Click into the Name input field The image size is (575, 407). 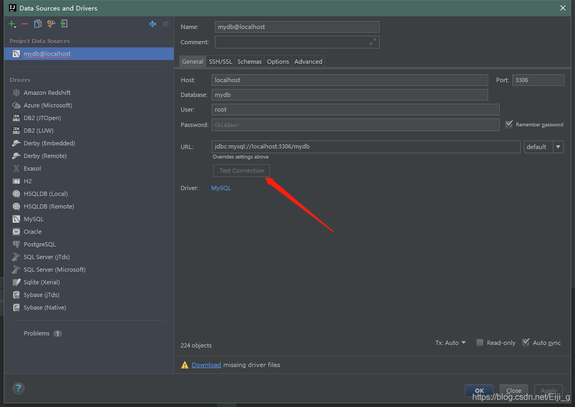click(297, 27)
